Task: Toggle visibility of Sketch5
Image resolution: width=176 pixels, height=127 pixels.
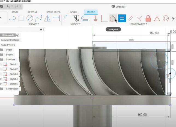Action: coord(1,84)
